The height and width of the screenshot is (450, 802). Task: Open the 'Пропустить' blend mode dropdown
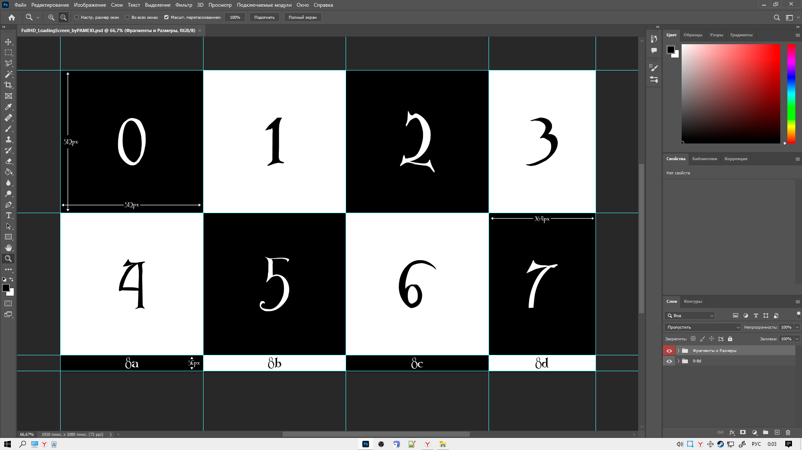click(703, 327)
